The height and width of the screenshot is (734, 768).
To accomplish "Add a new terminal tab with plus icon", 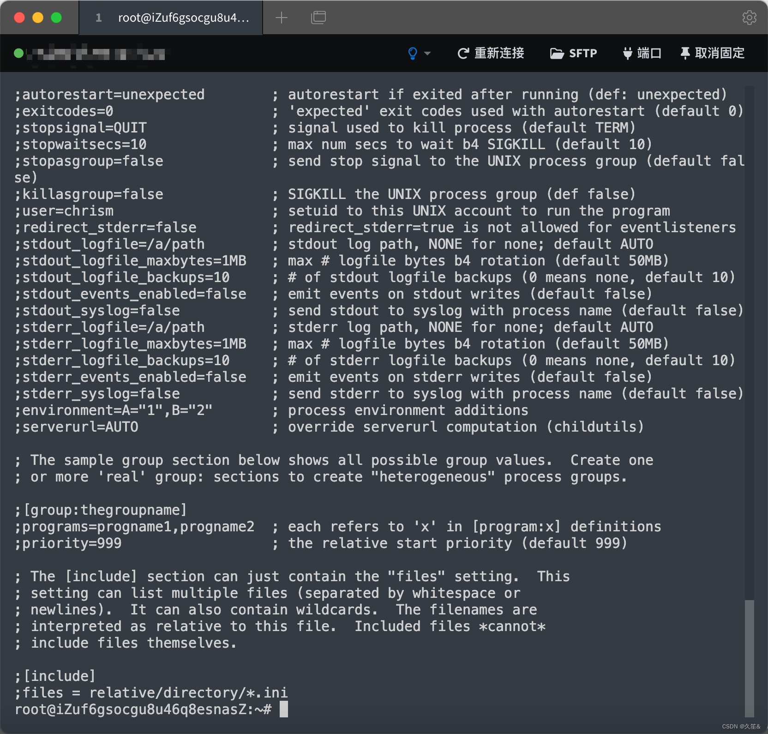I will pos(281,18).
